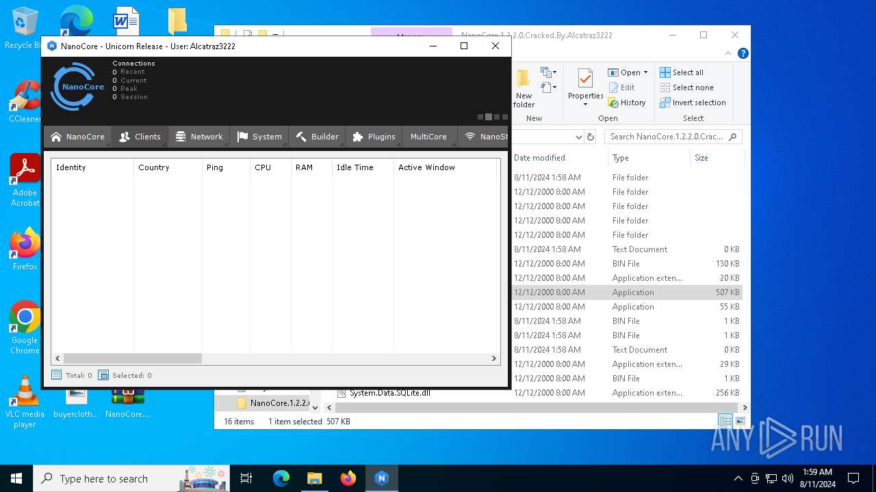Click the client list horizontal scrollbar thumb
The image size is (876, 492).
click(133, 358)
